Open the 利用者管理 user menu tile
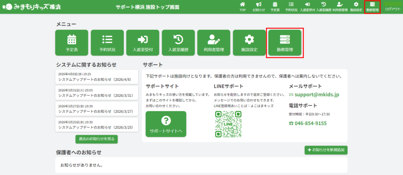The image size is (403, 175). click(x=214, y=43)
